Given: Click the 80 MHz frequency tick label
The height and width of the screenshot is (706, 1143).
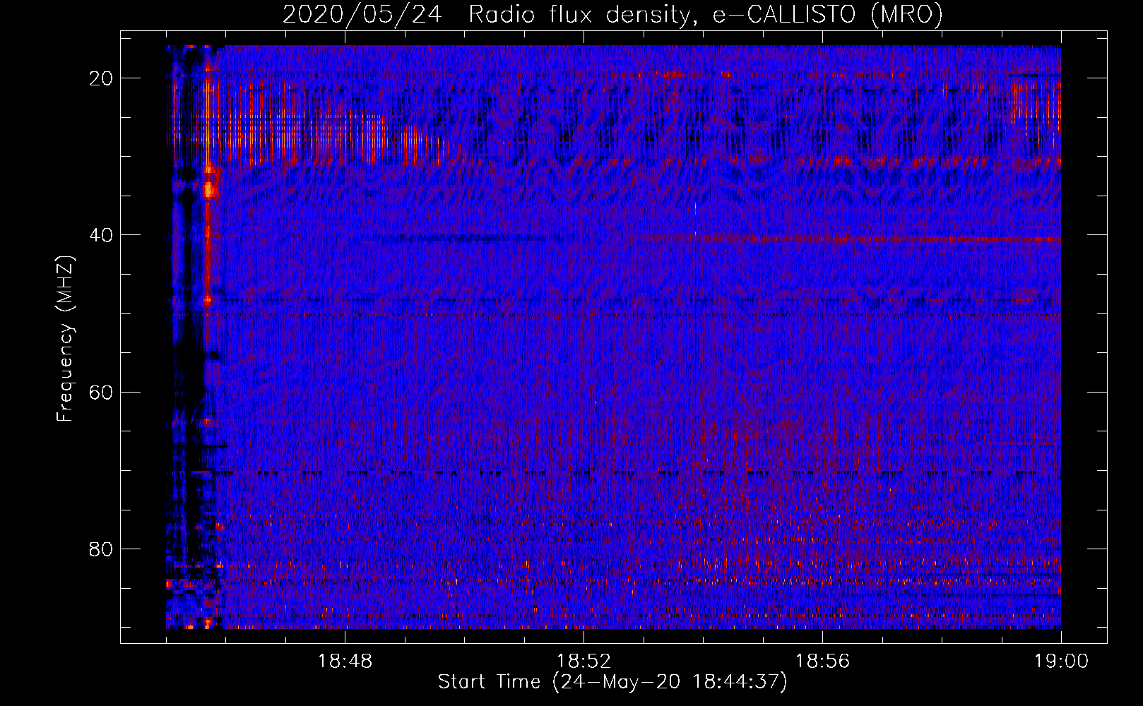Looking at the screenshot, I should [102, 549].
